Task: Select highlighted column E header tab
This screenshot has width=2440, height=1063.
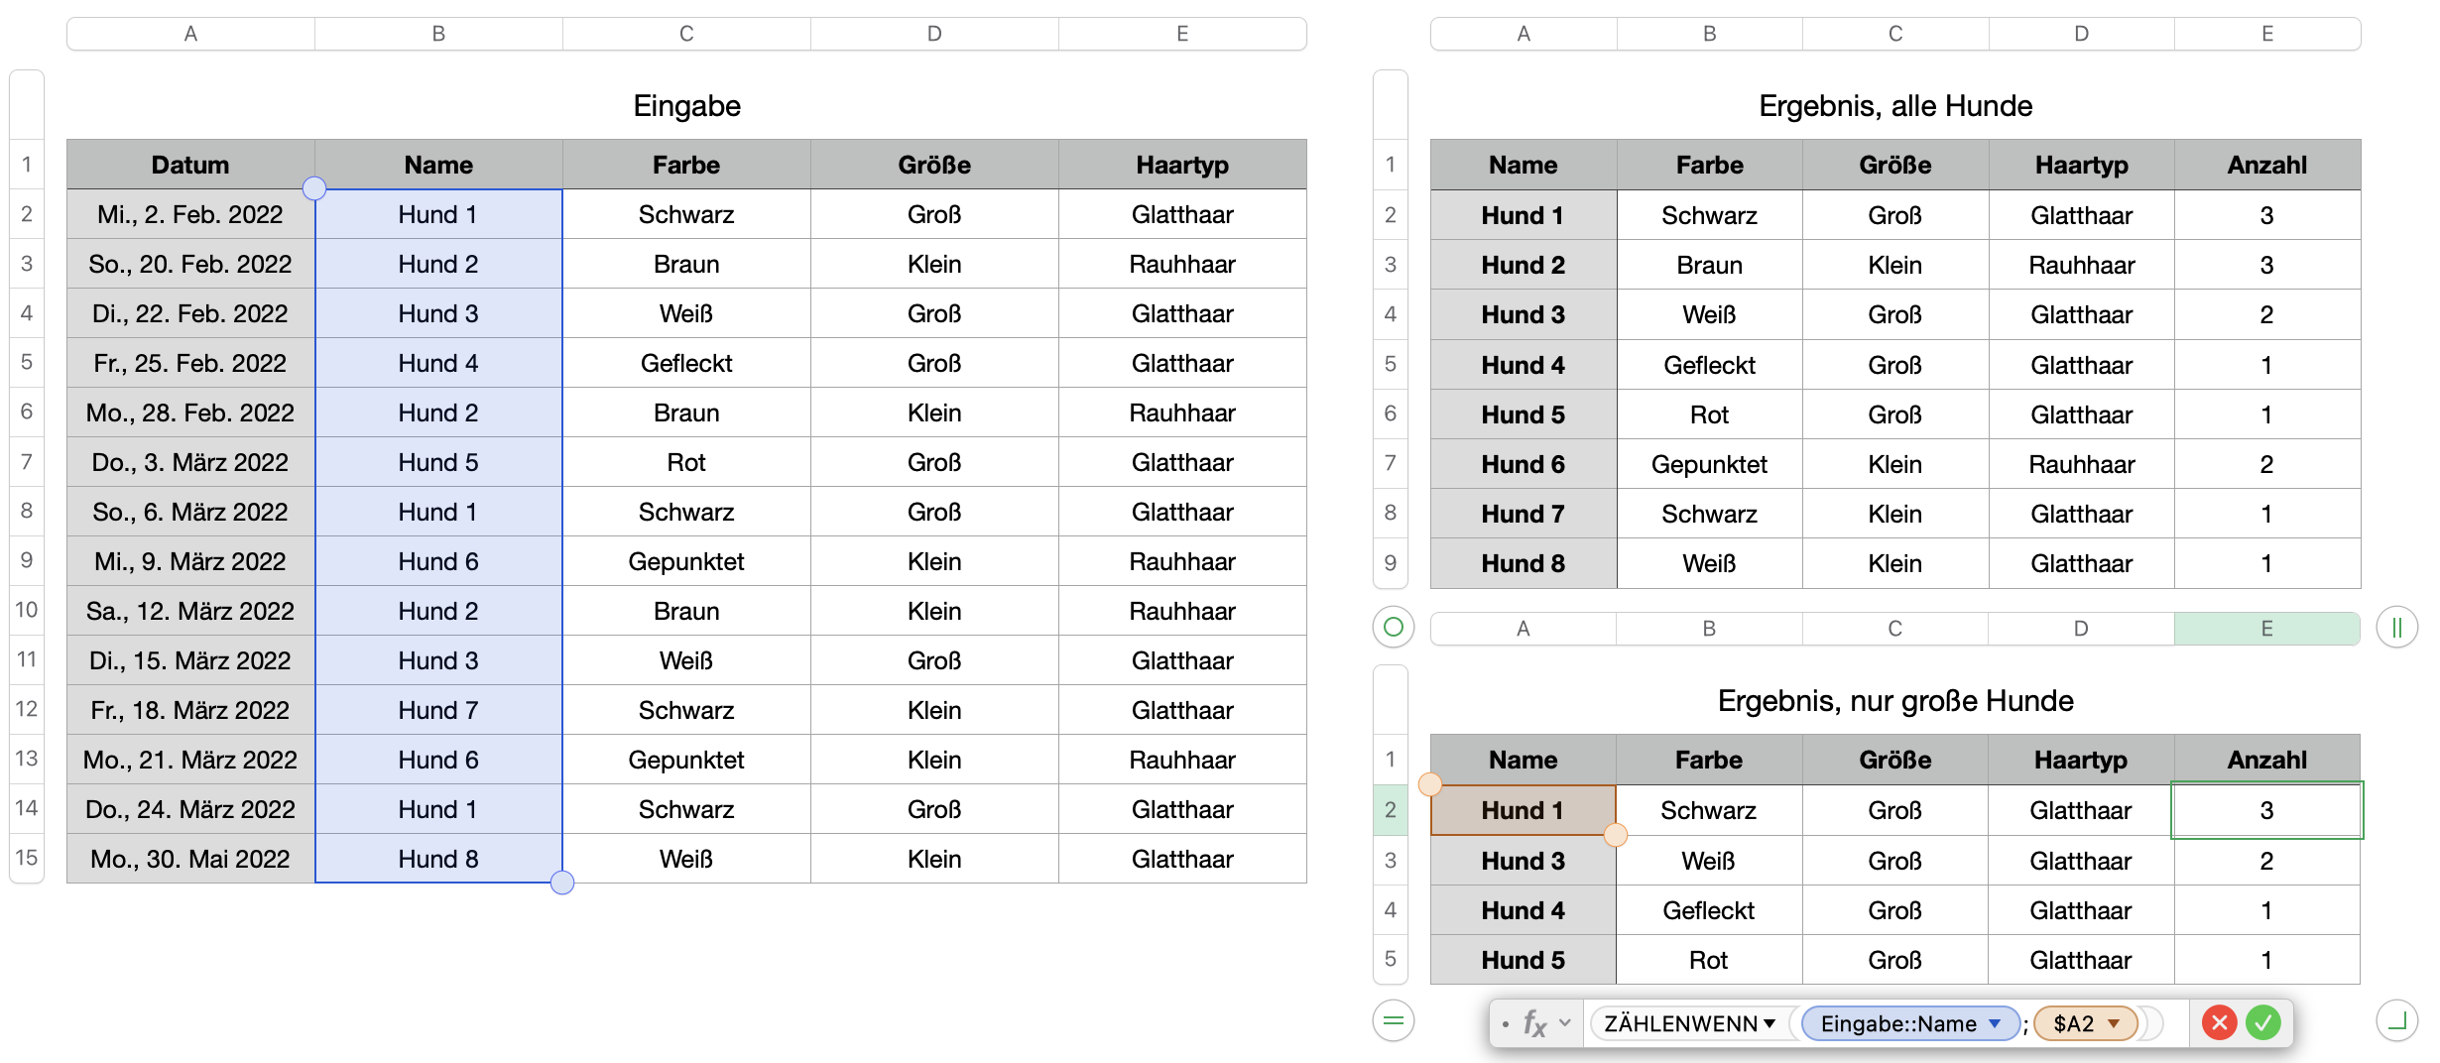Action: (2266, 629)
